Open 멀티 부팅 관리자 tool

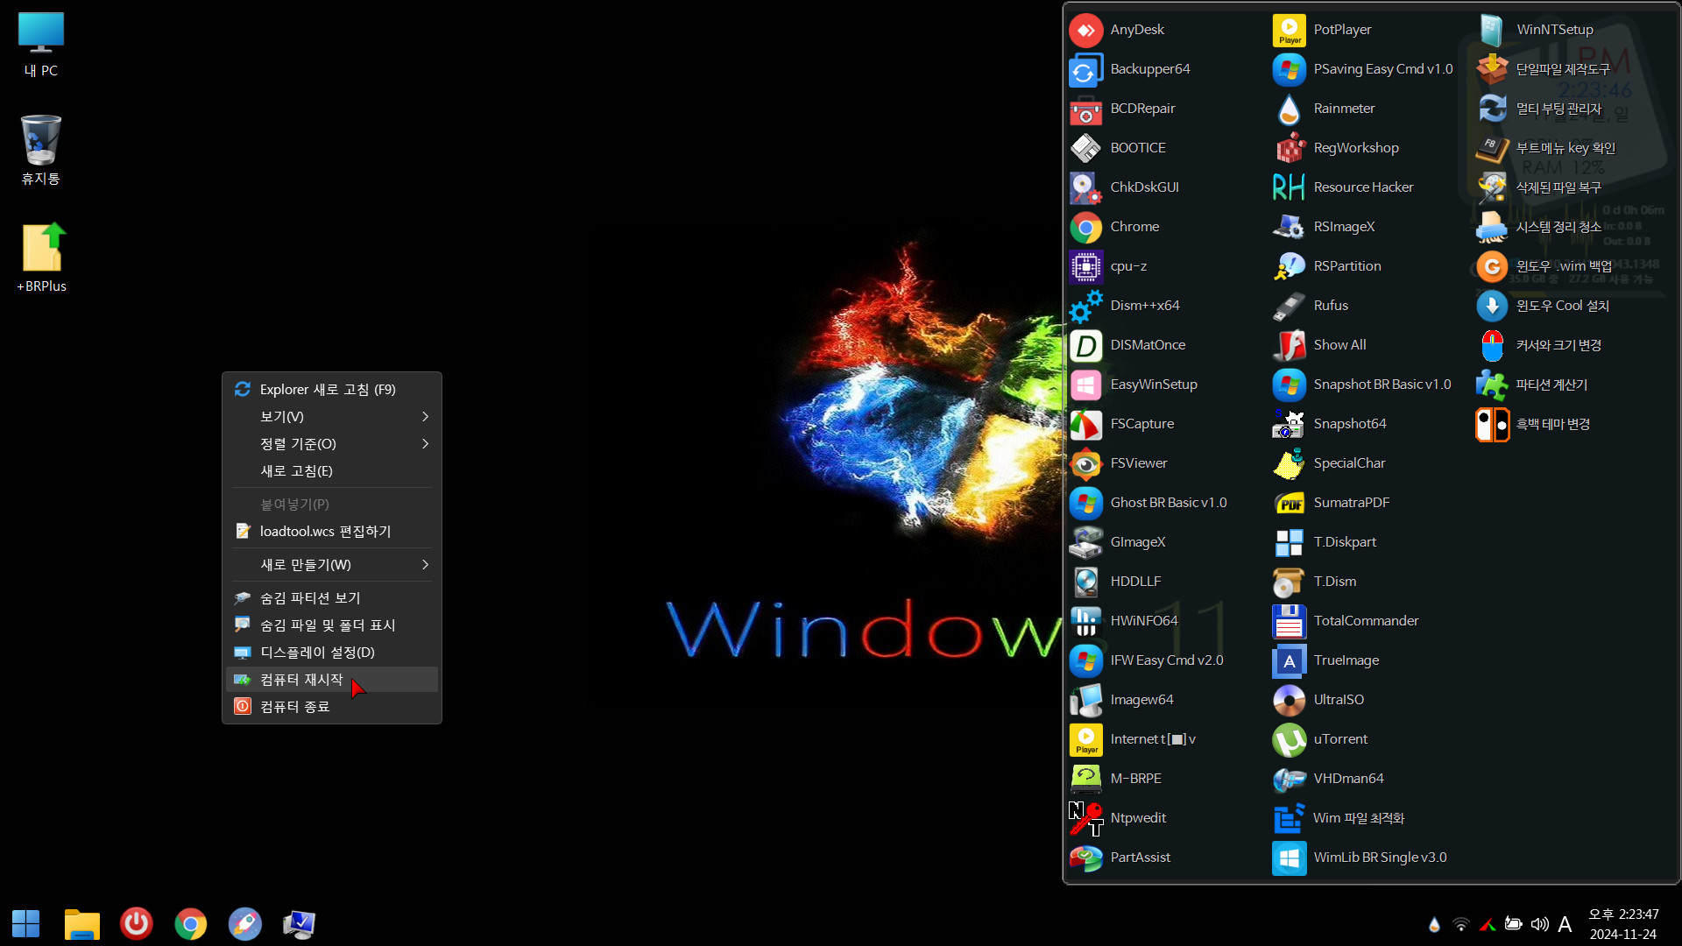click(x=1539, y=109)
